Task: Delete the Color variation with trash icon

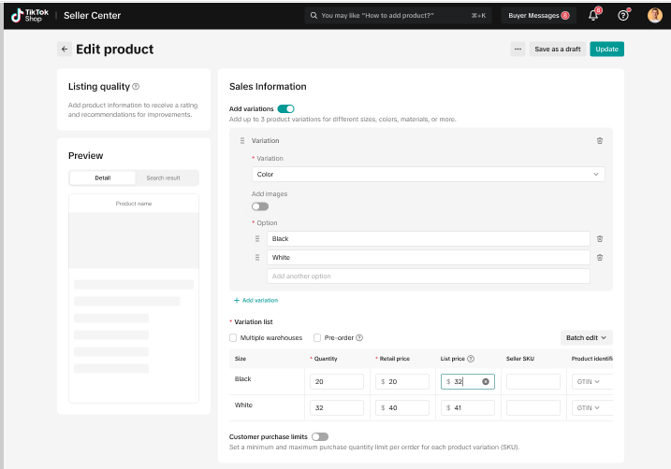Action: (600, 141)
